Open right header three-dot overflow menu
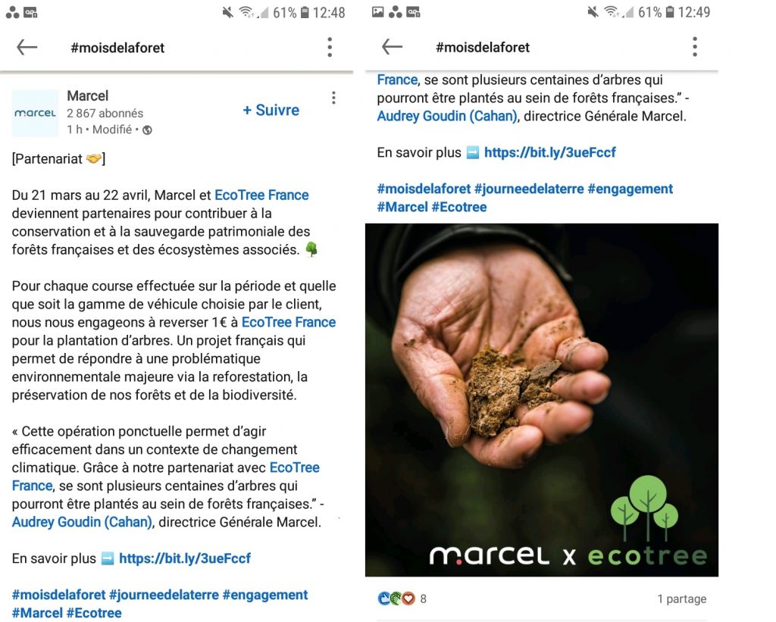This screenshot has width=776, height=622. point(695,47)
